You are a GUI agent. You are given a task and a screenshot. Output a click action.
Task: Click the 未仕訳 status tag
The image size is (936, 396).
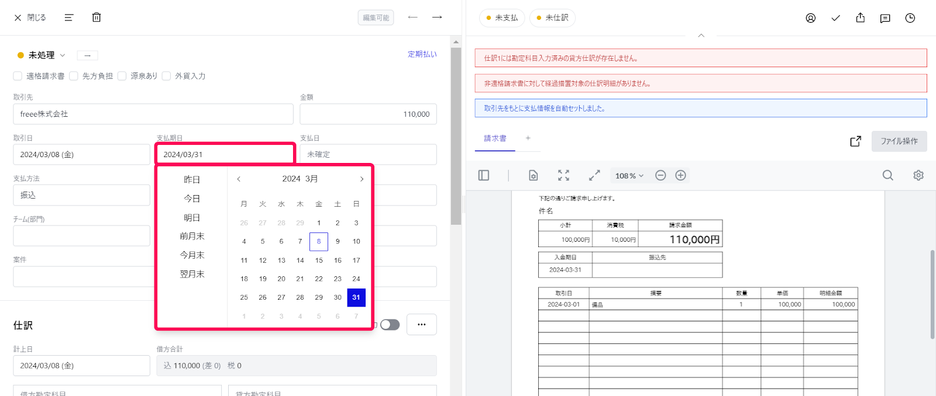[552, 18]
